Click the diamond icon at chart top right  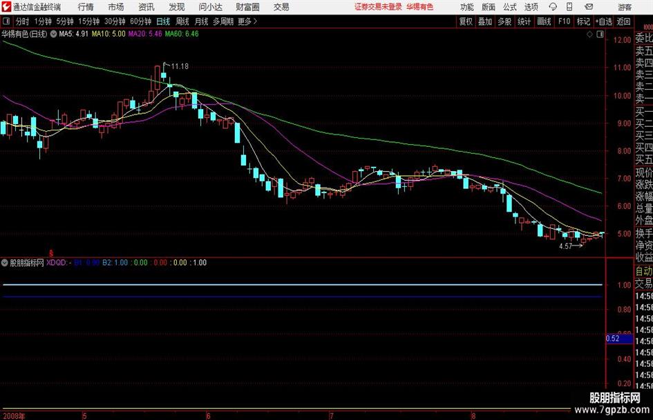coord(589,34)
